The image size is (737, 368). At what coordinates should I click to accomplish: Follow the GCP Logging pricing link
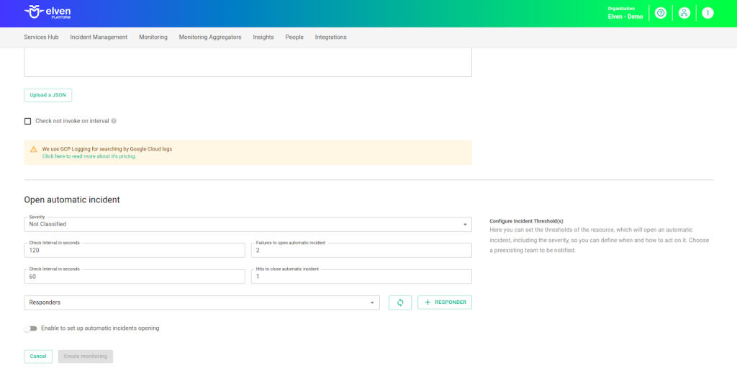pos(89,156)
